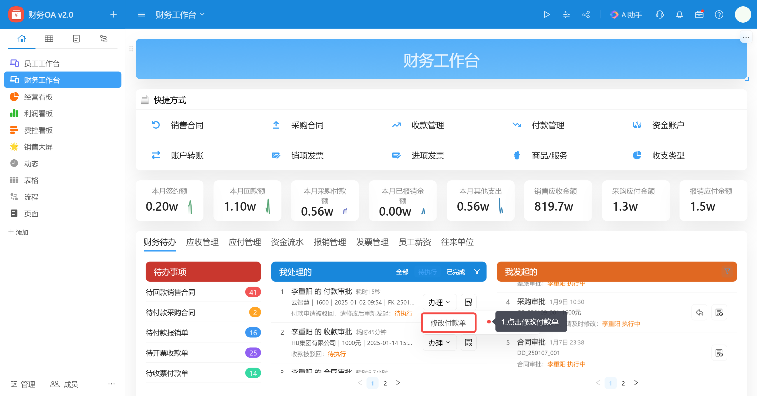Switch to the 报销管理 tab

pyautogui.click(x=330, y=242)
